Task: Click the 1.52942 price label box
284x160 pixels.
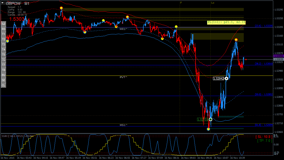Action: (219, 79)
